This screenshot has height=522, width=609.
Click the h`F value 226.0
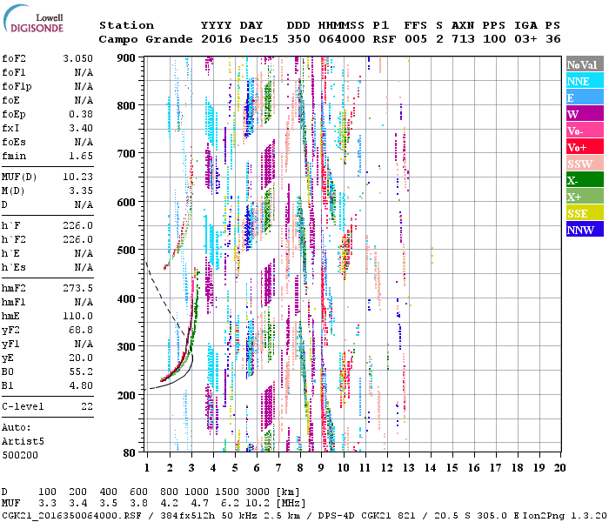(77, 225)
